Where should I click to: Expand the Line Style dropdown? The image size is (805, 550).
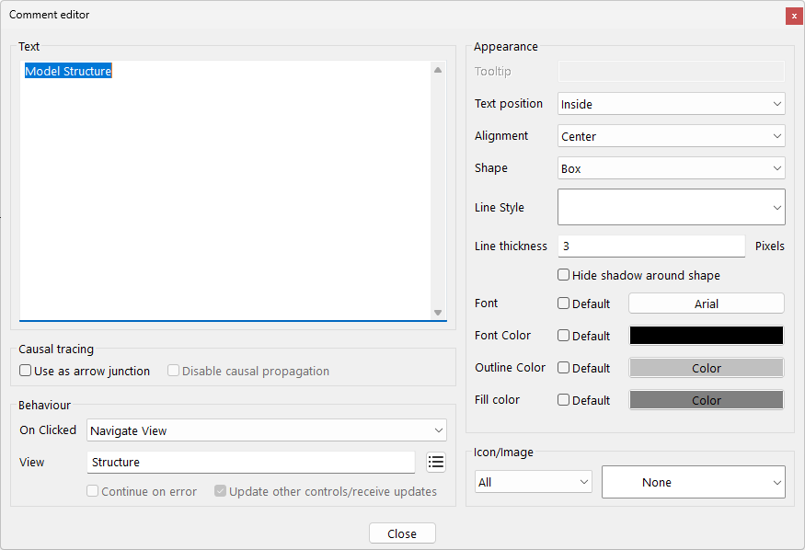tap(671, 207)
